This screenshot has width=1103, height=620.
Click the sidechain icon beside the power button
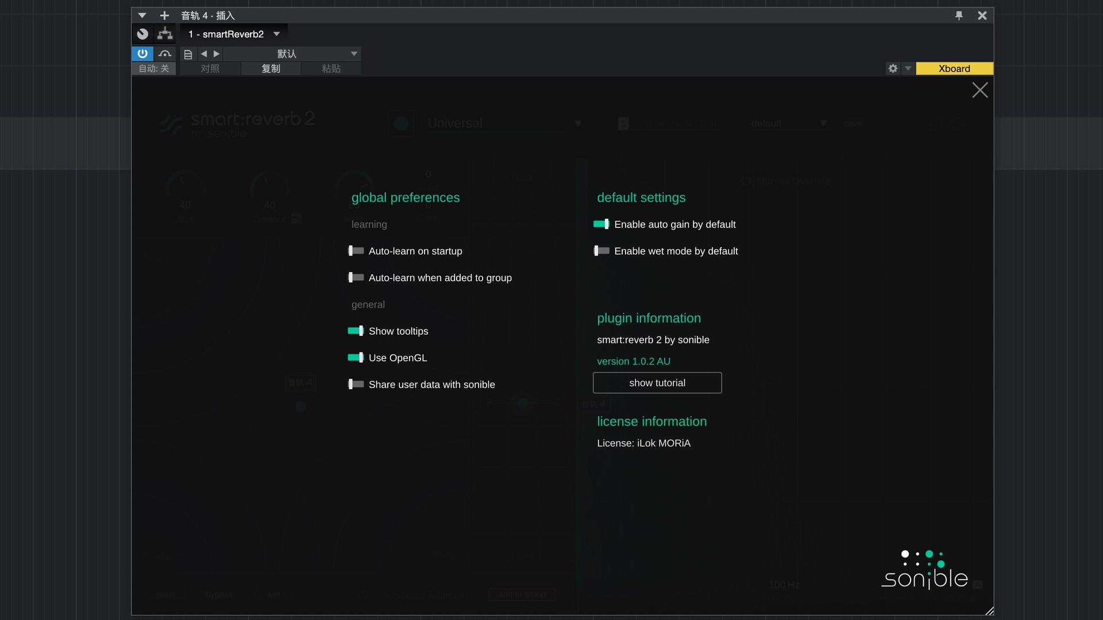(165, 53)
